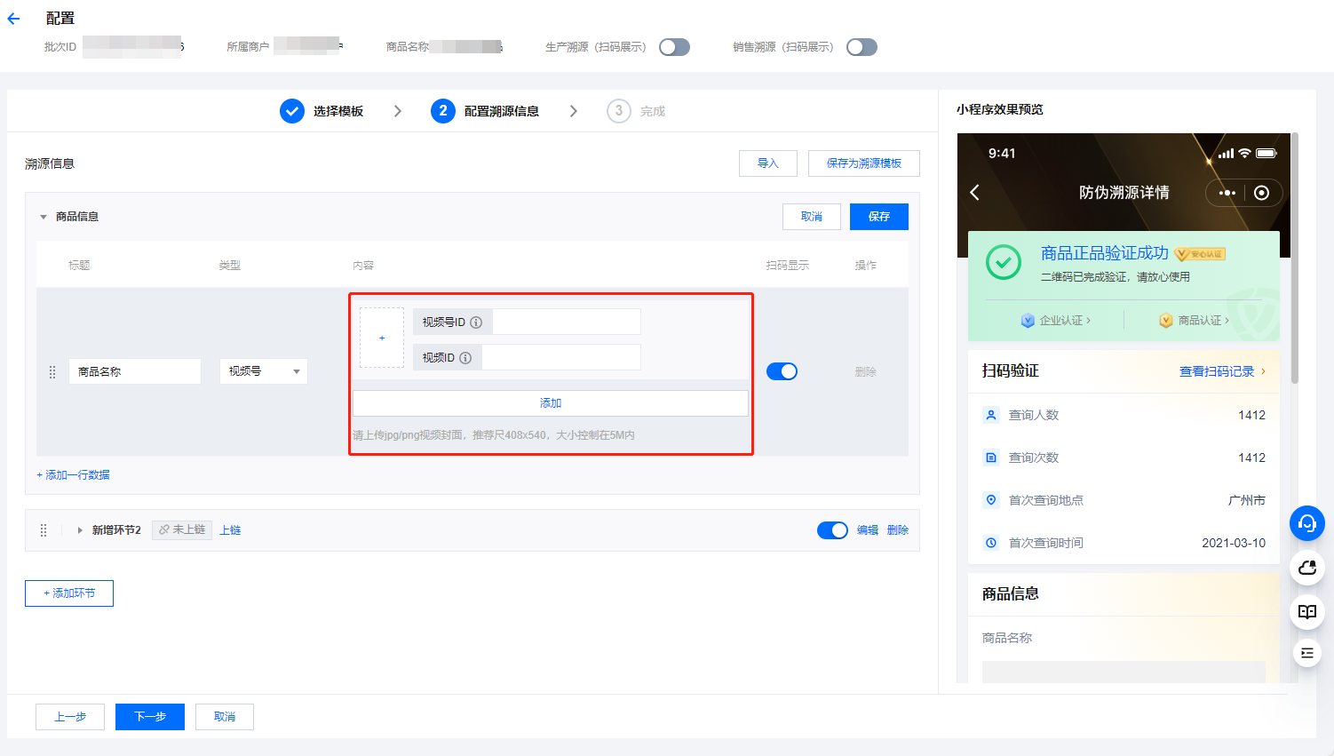Open 企业认证 in preview
The width and height of the screenshot is (1334, 756).
1056,321
